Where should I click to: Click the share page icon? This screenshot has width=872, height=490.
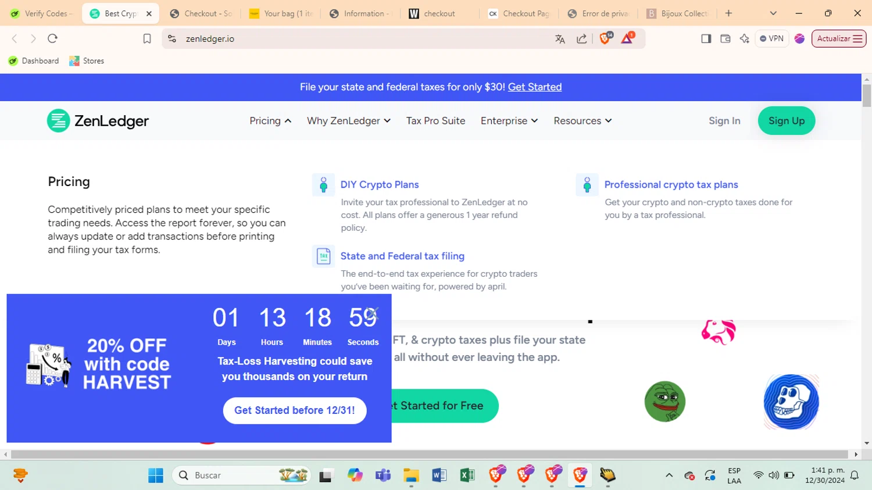[581, 39]
